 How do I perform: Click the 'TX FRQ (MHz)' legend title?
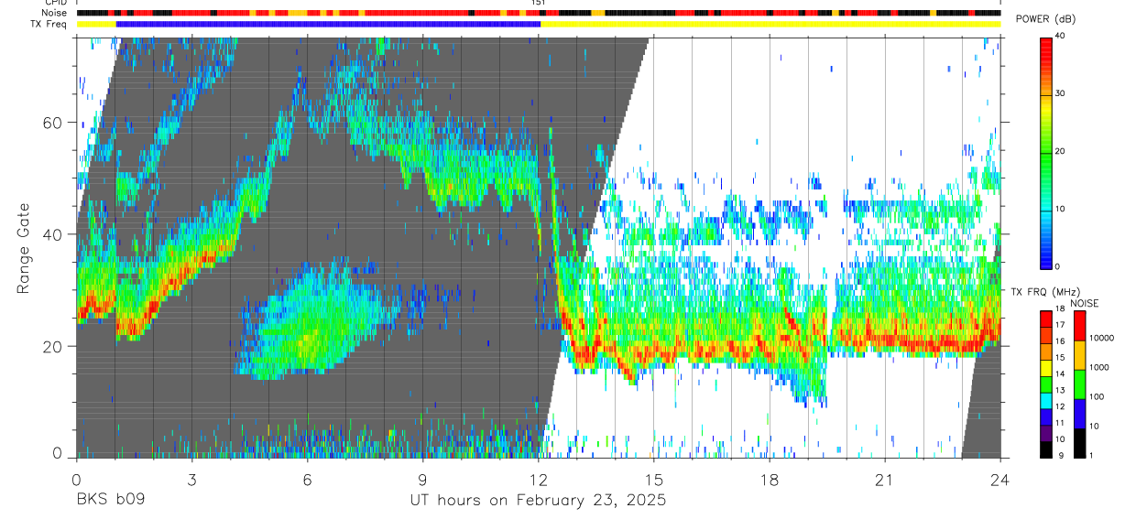coord(1044,291)
